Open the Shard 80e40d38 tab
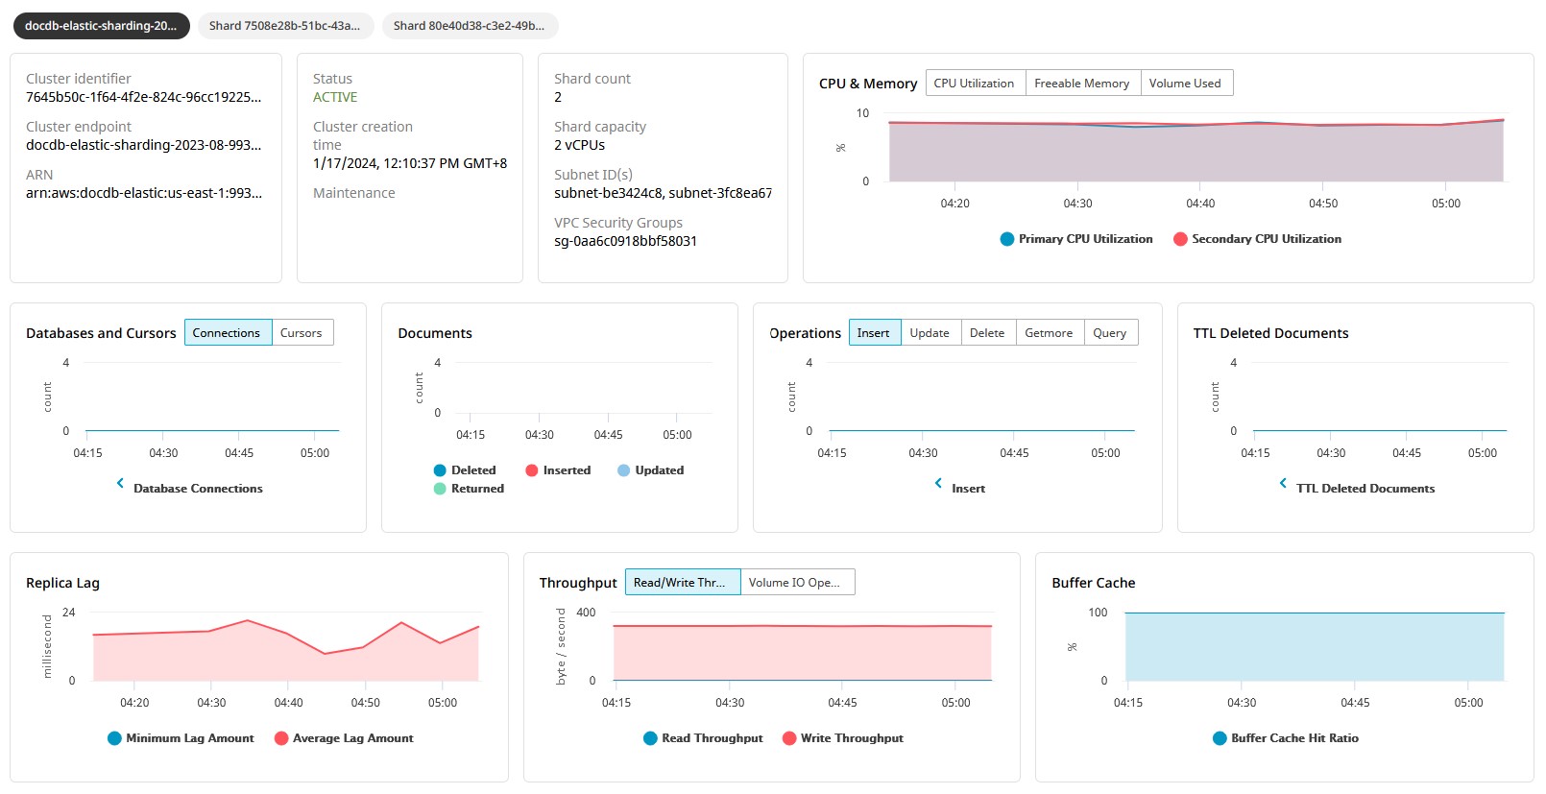Image resolution: width=1546 pixels, height=794 pixels. 469,26
